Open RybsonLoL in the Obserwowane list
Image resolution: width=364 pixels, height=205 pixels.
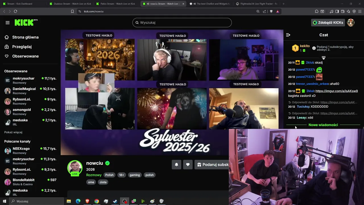pyautogui.click(x=30, y=101)
